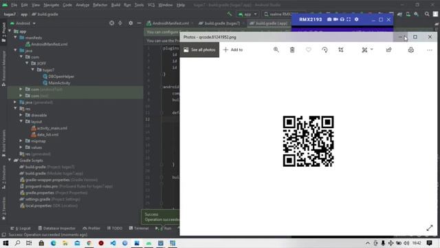The image size is (440, 248).
Task: Open Windows Start menu
Action: point(5,243)
